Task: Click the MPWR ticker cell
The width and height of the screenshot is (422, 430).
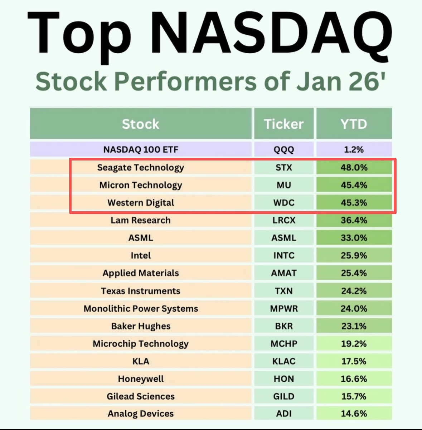Action: [x=284, y=308]
